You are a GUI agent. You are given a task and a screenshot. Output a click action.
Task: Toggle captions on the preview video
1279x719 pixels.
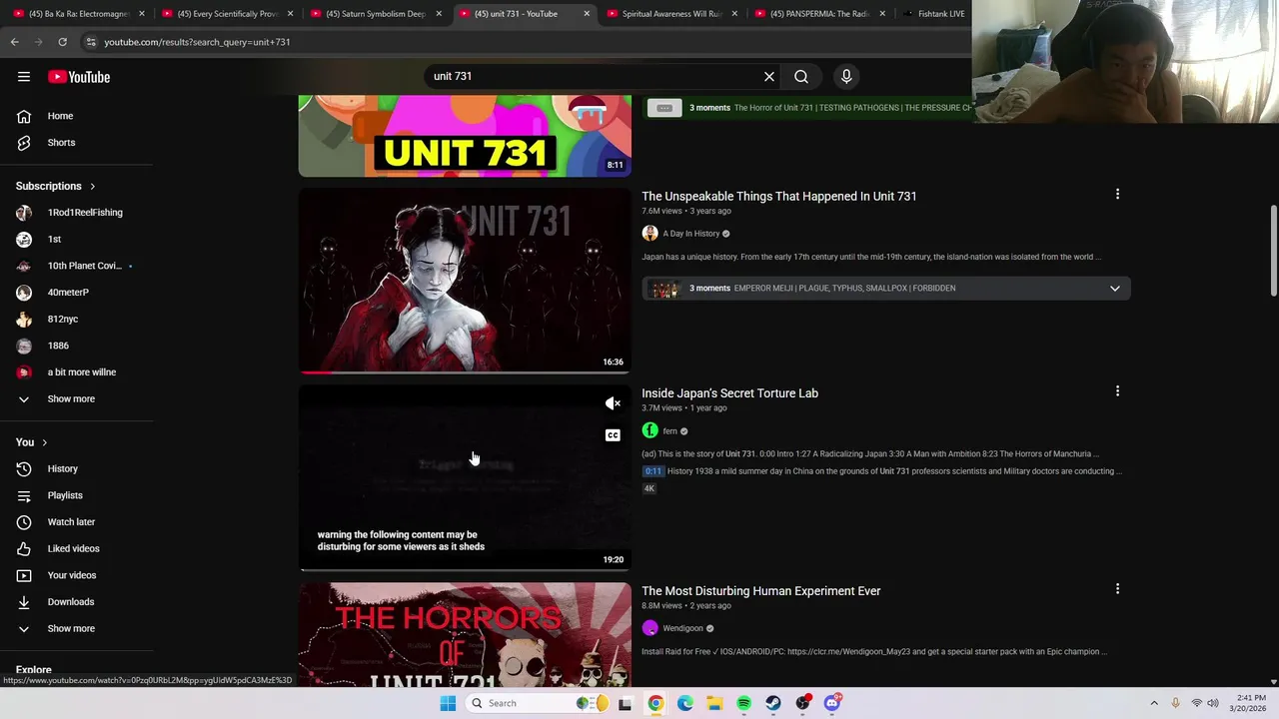[613, 435]
